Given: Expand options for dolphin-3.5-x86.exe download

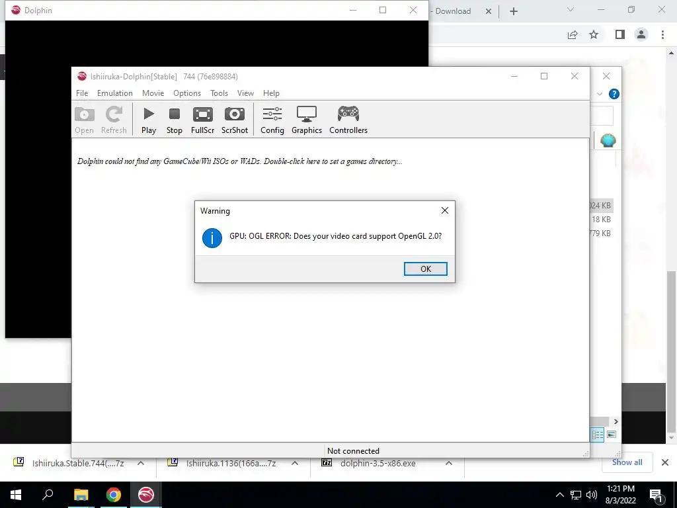Looking at the screenshot, I should pos(449,463).
